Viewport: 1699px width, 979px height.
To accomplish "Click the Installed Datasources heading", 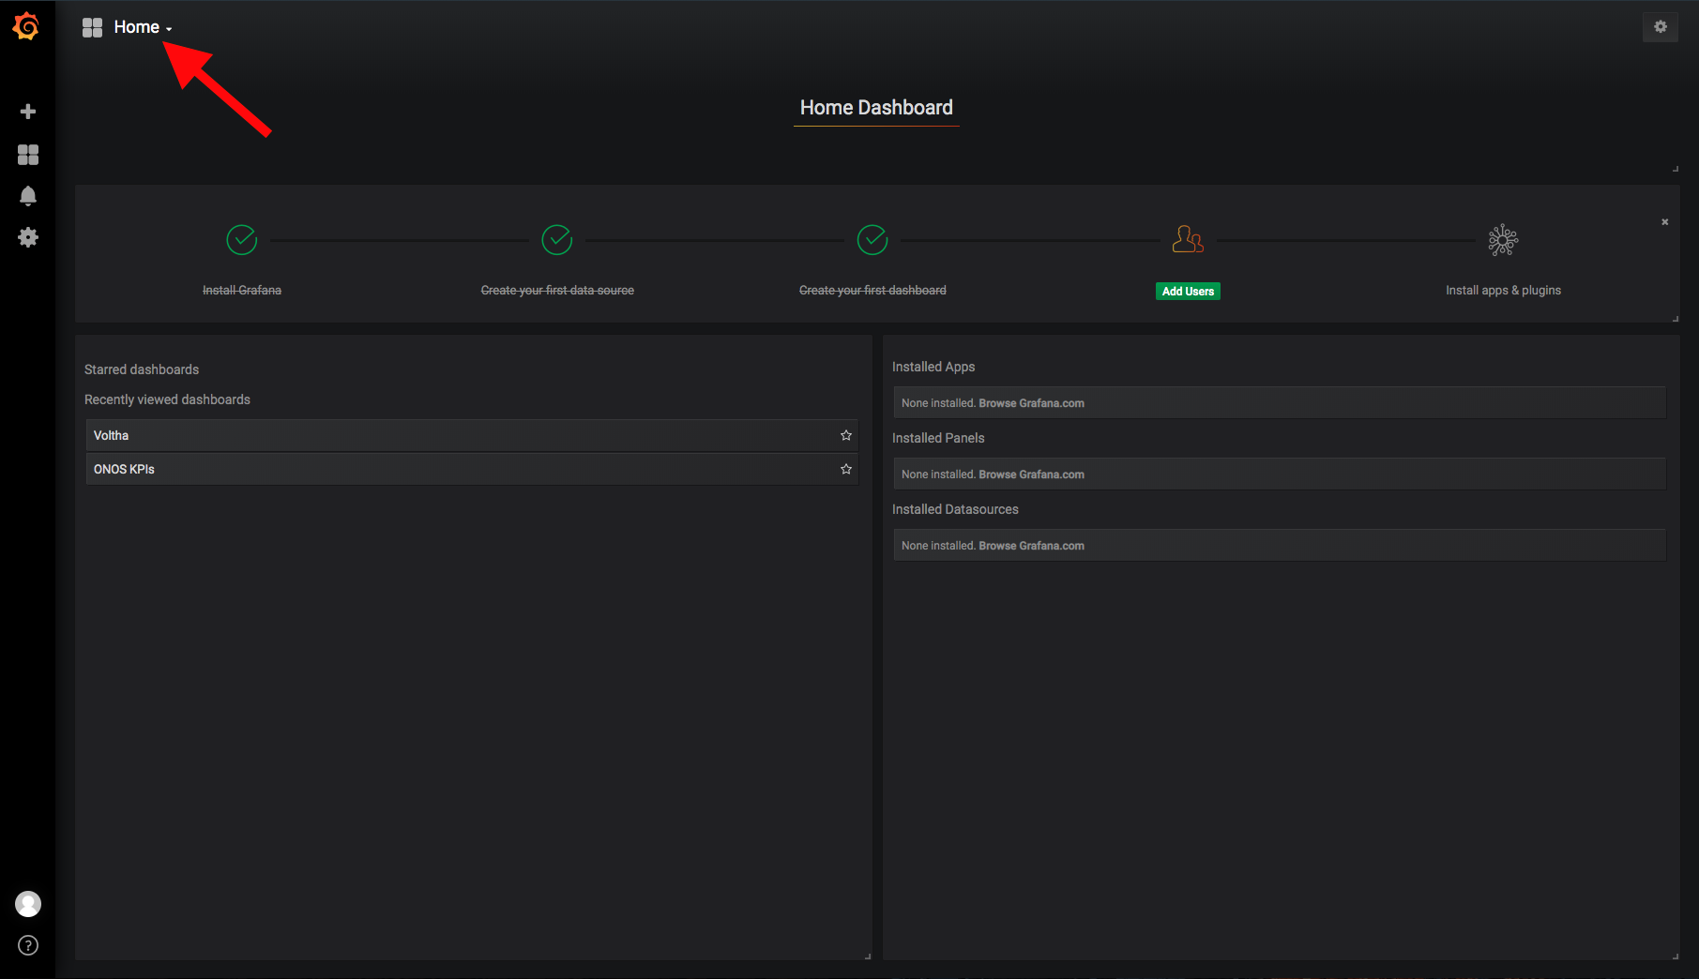I will click(x=955, y=509).
